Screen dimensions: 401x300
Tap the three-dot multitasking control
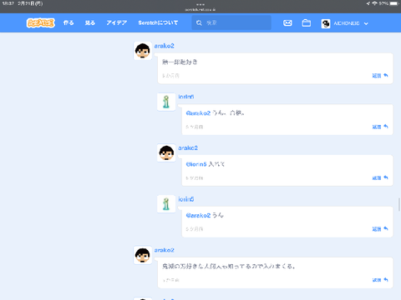(200, 4)
